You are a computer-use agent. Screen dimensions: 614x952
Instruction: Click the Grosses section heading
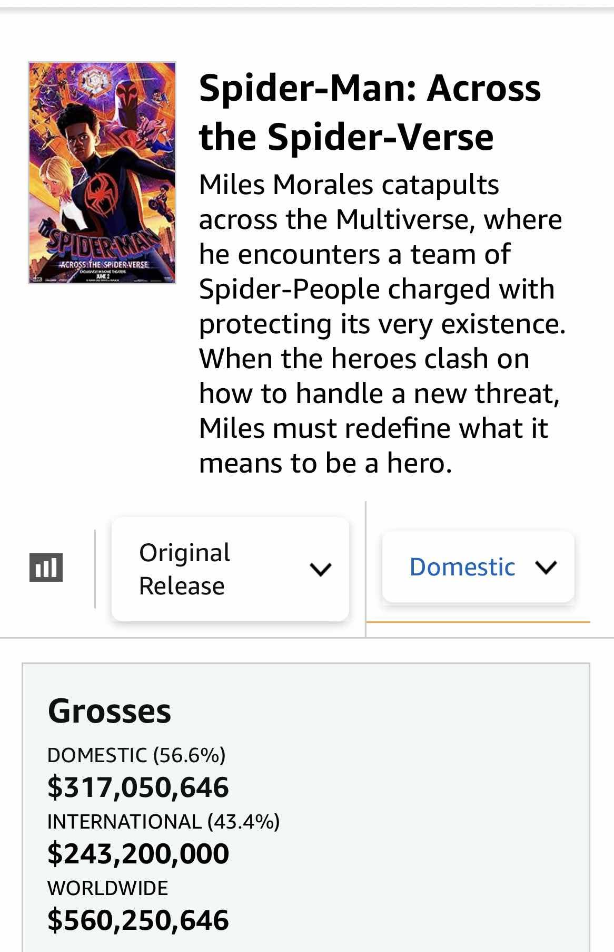tap(110, 711)
